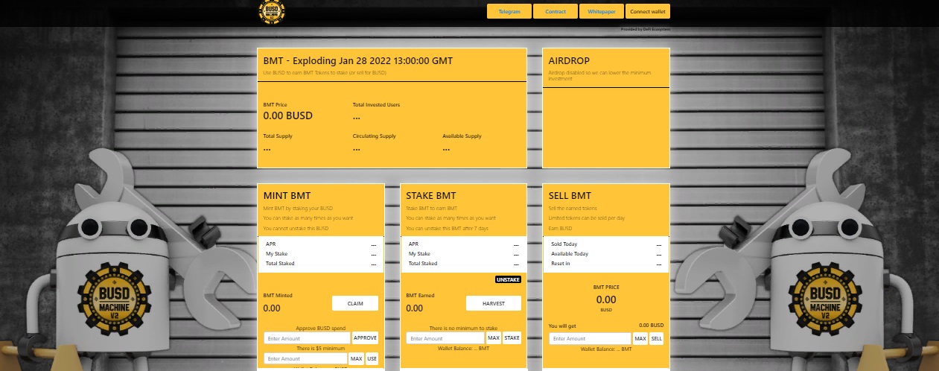Image resolution: width=939 pixels, height=371 pixels.
Task: Click the SELL button
Action: pyautogui.click(x=656, y=338)
